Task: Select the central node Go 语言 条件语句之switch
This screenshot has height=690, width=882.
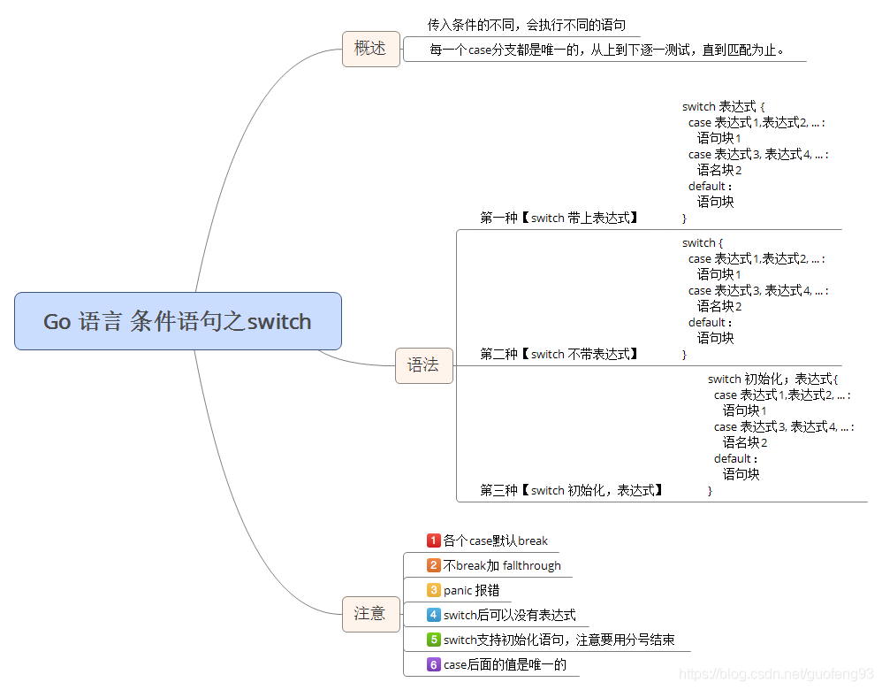Action: pos(177,321)
